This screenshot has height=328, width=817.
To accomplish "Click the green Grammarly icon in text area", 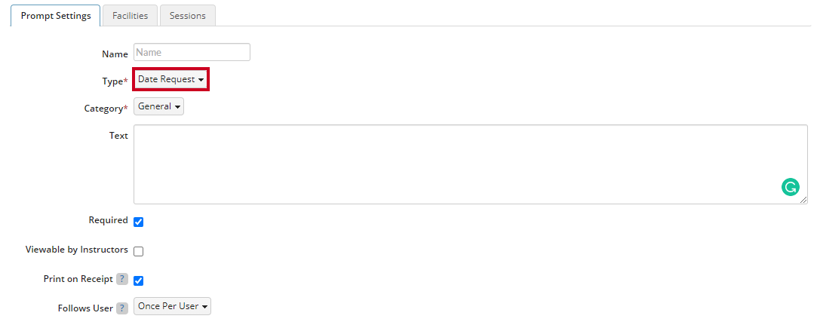I will pyautogui.click(x=790, y=187).
